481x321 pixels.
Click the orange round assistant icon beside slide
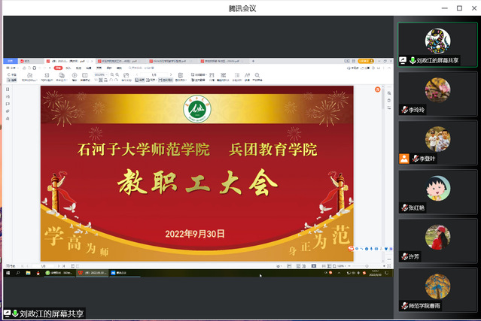click(x=378, y=89)
